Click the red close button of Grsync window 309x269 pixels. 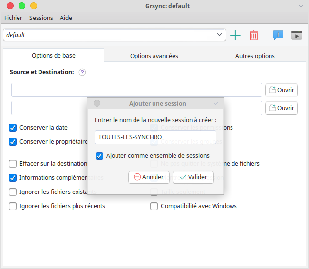[10, 6]
